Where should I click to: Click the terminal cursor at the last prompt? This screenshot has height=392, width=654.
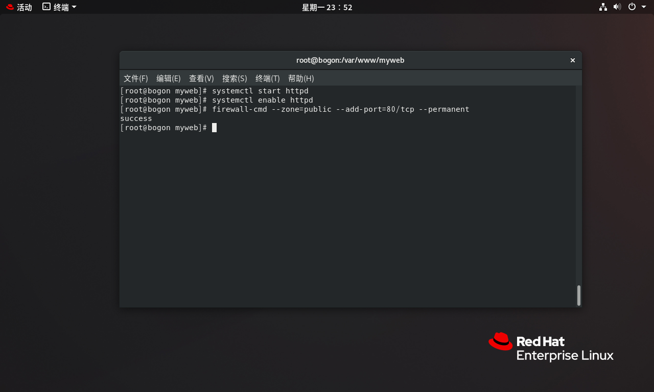pyautogui.click(x=214, y=128)
